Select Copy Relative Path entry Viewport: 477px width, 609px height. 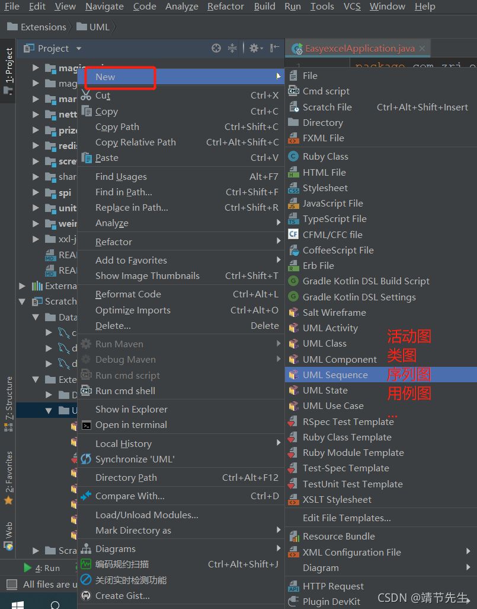pyautogui.click(x=181, y=142)
